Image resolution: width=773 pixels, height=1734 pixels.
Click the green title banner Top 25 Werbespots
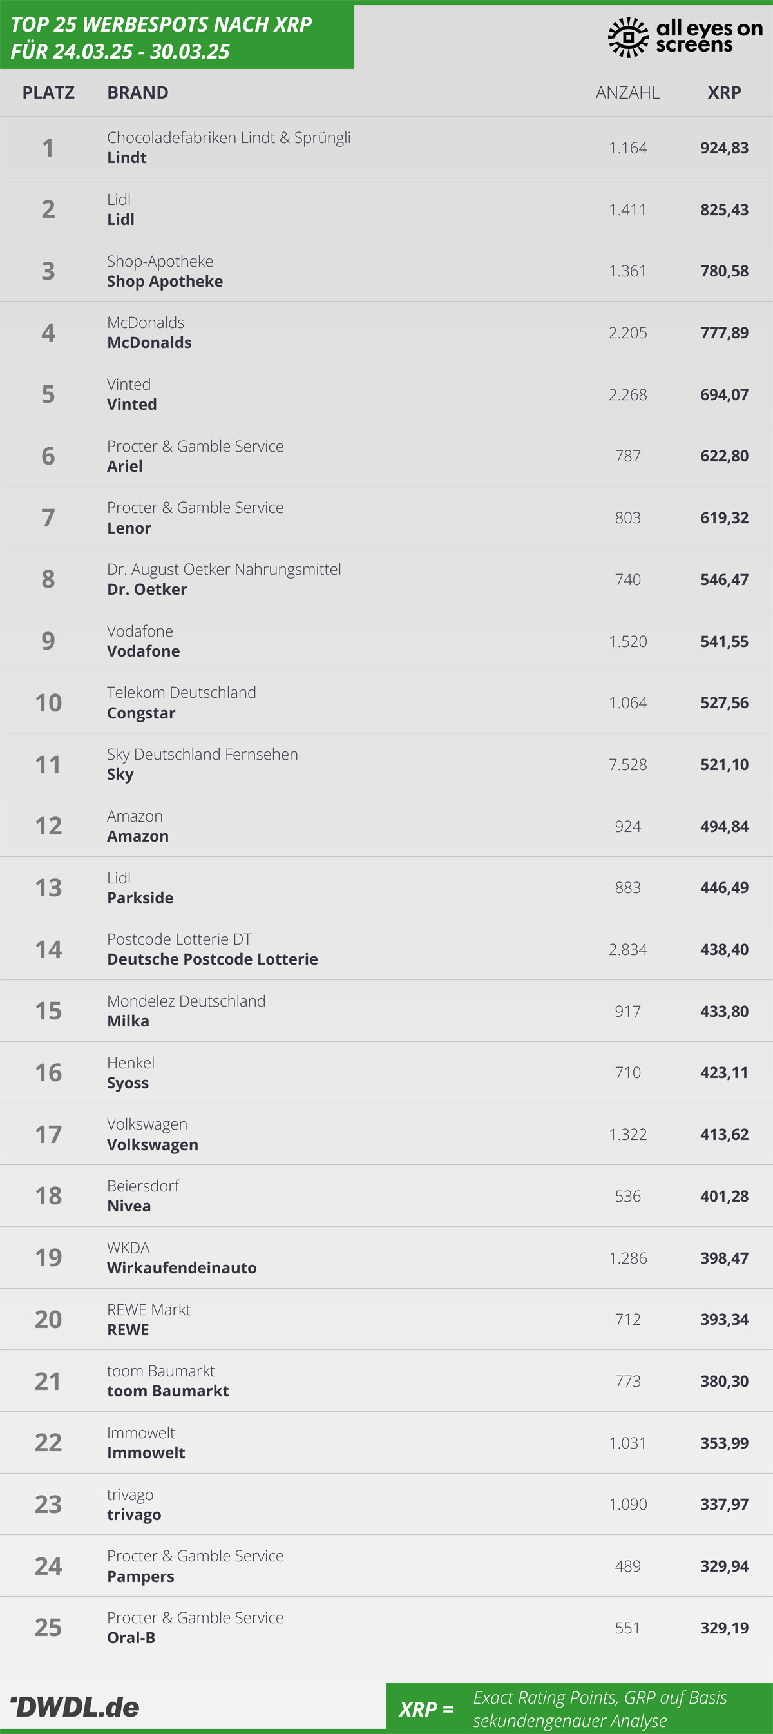coord(177,37)
